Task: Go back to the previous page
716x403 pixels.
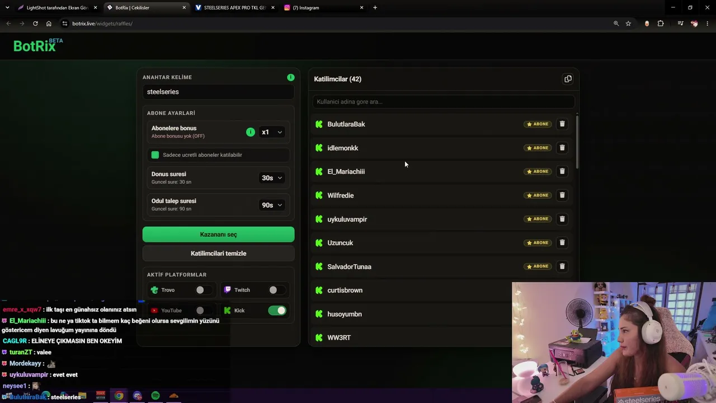Action: (x=8, y=24)
